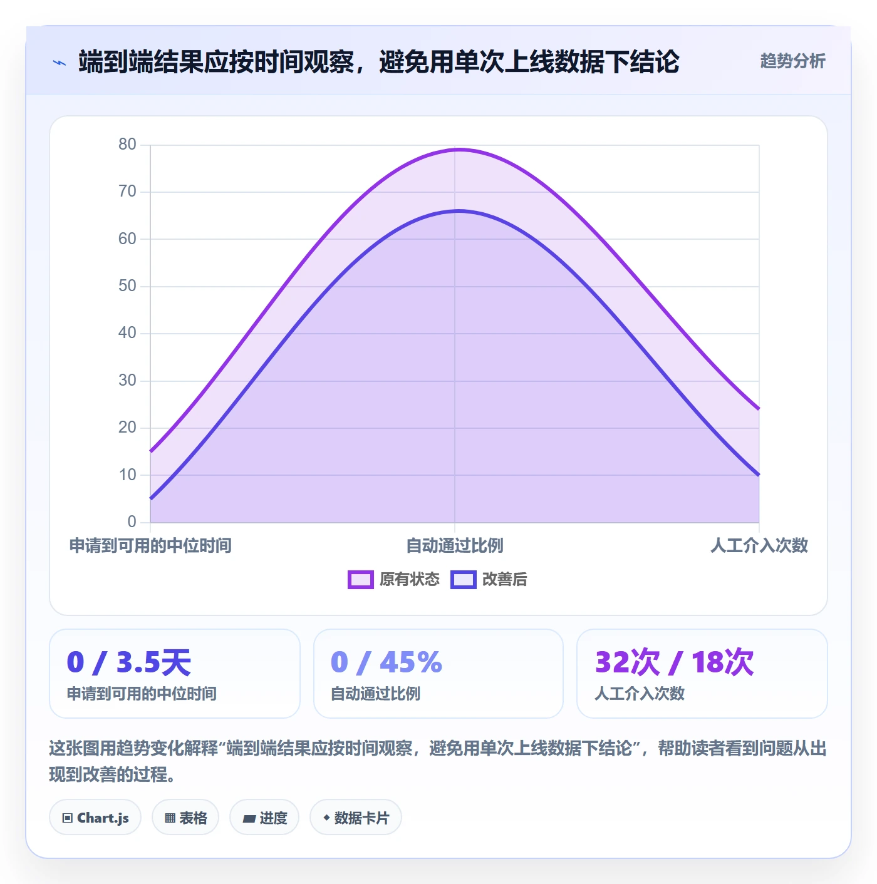The width and height of the screenshot is (877, 884).
Task: Click the bar icon in the 进度 chip
Action: [249, 819]
